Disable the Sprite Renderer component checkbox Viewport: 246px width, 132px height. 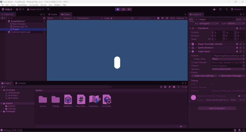(x=196, y=48)
